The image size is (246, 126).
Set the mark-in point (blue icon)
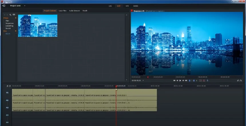pyautogui.click(x=190, y=80)
